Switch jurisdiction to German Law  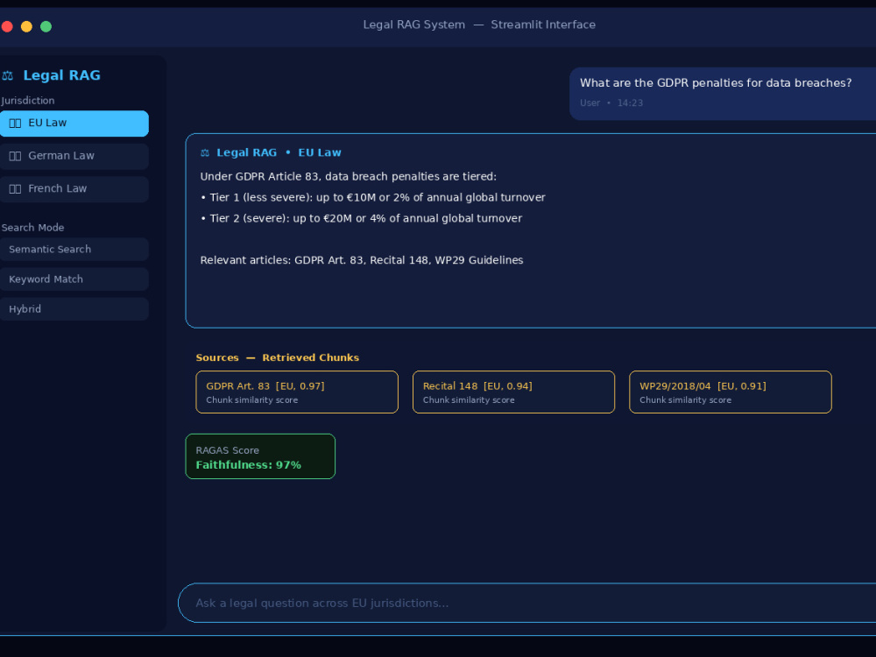[74, 157]
